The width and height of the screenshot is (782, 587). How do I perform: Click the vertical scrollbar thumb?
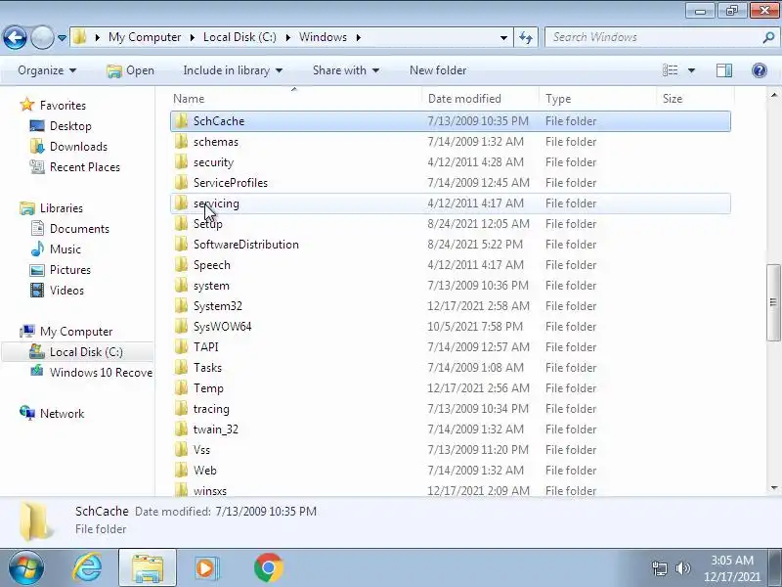click(x=773, y=302)
